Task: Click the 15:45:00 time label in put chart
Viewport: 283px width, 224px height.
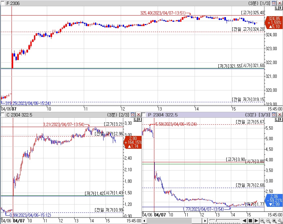Action: (x=275, y=215)
